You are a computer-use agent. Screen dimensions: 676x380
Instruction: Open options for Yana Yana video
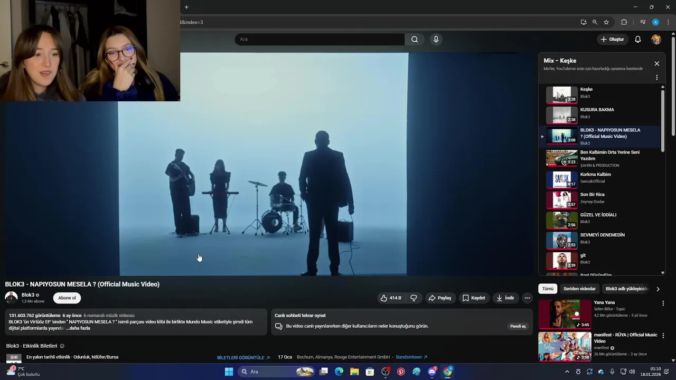tap(663, 303)
